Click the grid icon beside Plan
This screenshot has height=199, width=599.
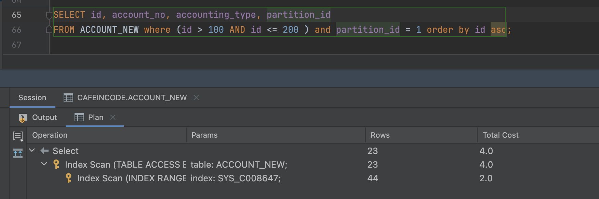point(79,118)
